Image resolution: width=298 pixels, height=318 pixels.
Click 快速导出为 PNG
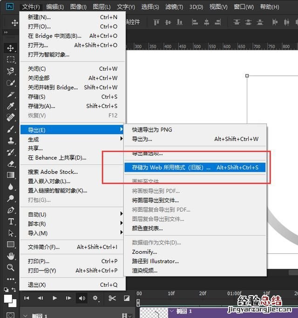[x=152, y=129]
